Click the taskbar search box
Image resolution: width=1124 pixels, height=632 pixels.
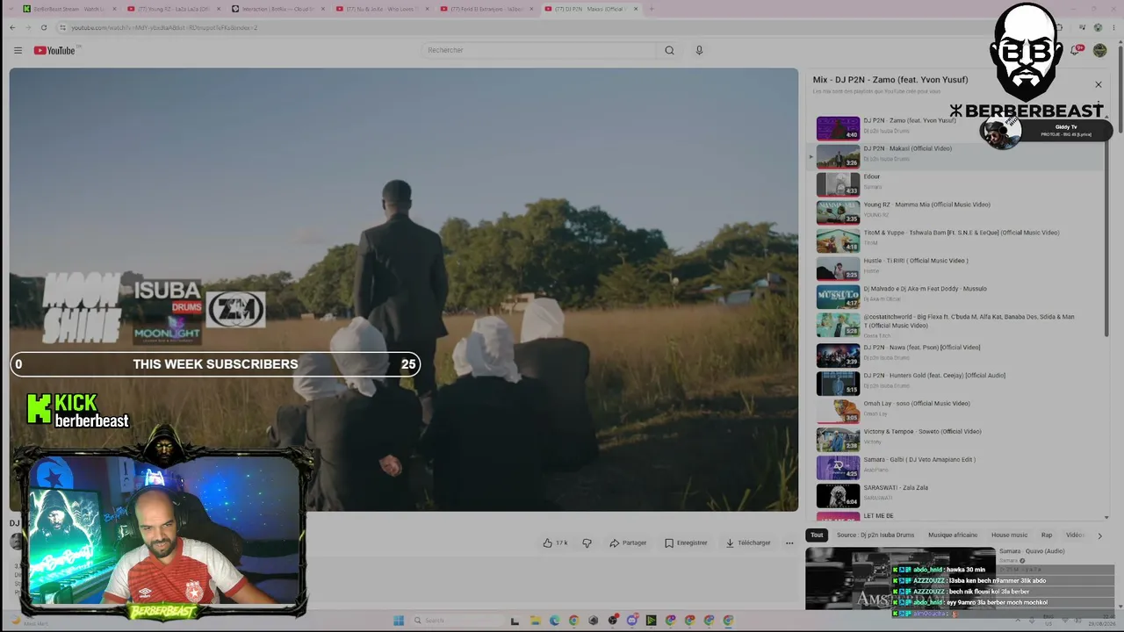456,621
